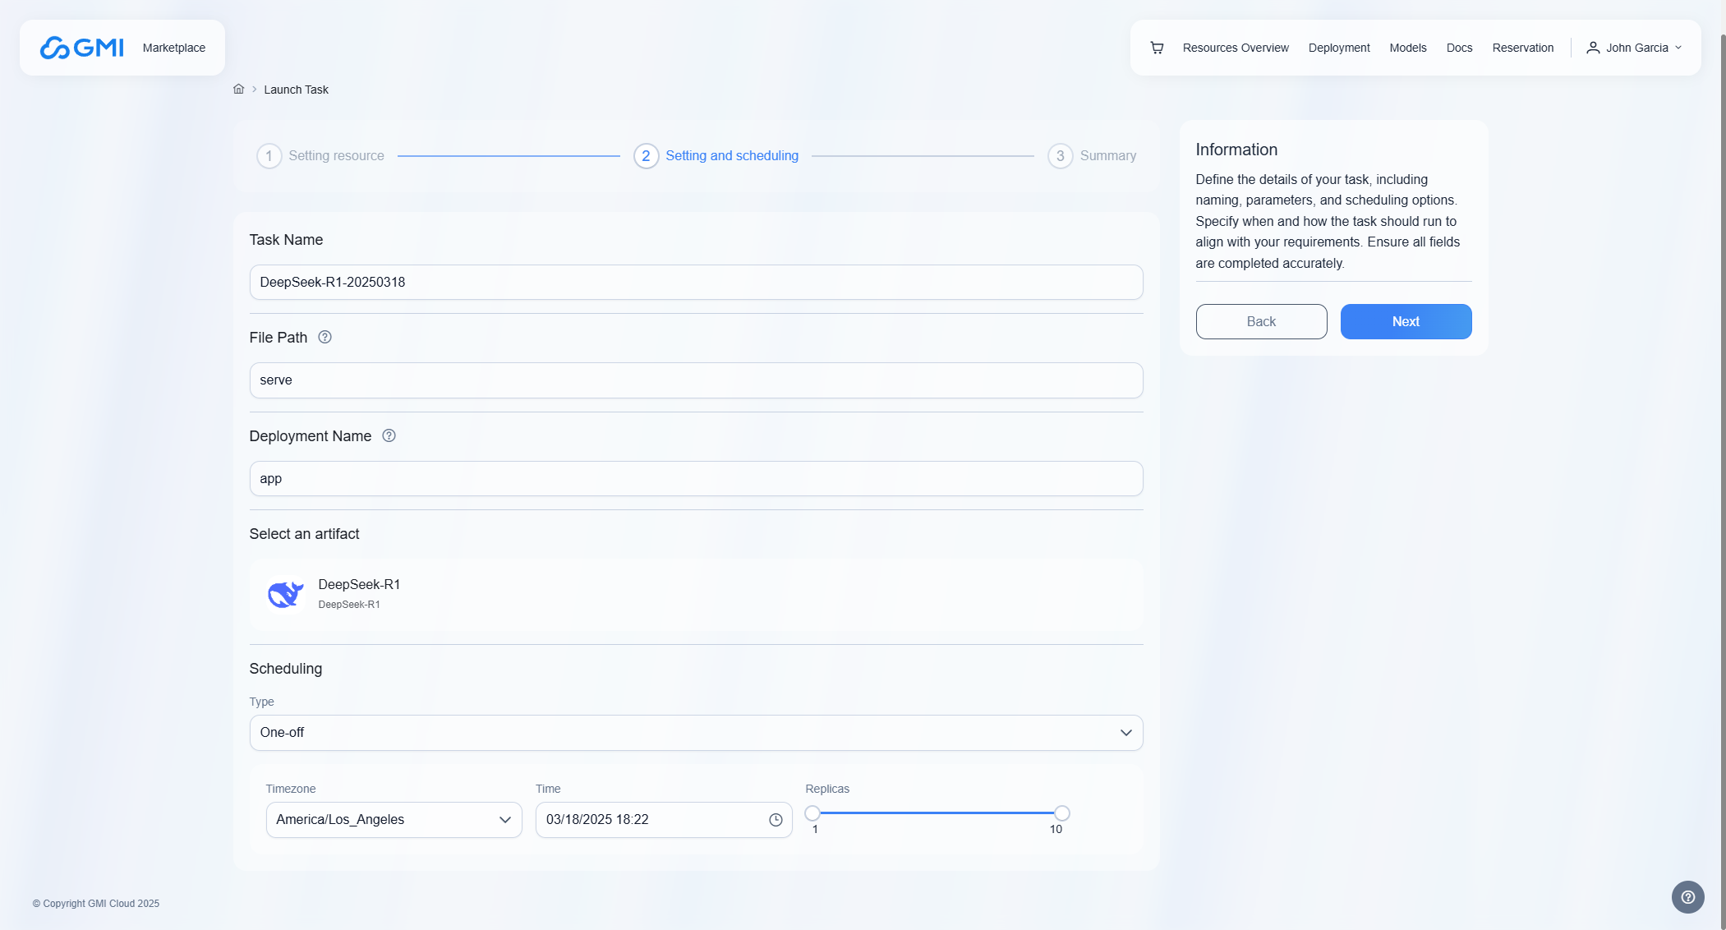
Task: Click the home breadcrumb icon
Action: tap(238, 89)
